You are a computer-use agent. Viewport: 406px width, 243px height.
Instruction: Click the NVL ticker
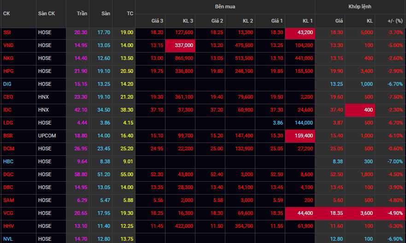click(x=8, y=239)
